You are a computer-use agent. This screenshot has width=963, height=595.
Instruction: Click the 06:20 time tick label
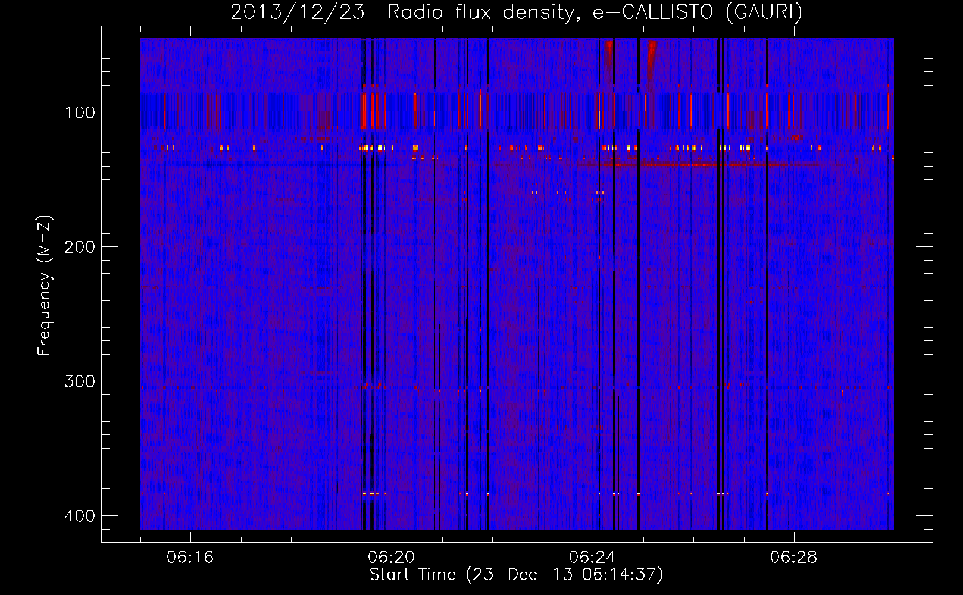pos(391,558)
